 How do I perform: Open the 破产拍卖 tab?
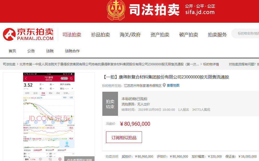pos(189,35)
